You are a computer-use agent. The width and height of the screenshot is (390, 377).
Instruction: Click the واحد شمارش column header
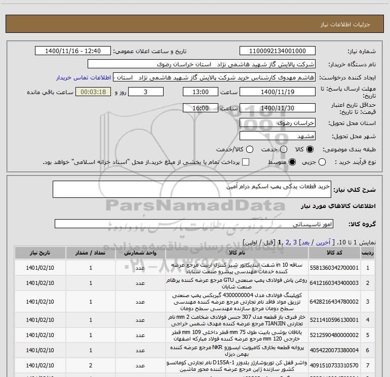140,253
